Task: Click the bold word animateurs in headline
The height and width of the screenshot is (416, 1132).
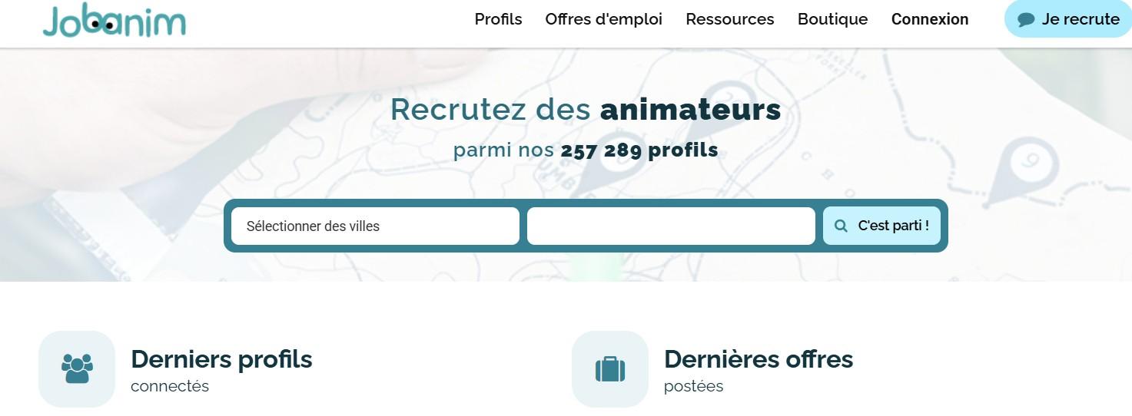Action: pyautogui.click(x=690, y=110)
